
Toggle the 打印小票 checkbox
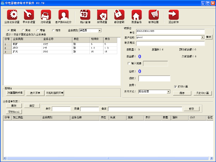tap(176, 86)
